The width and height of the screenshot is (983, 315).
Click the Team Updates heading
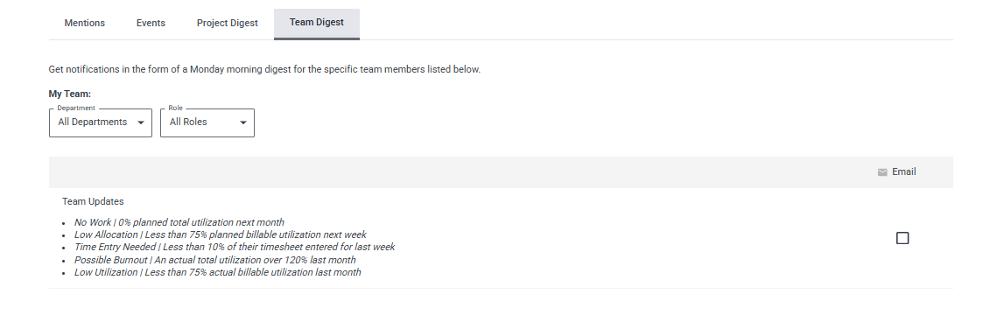pos(93,201)
